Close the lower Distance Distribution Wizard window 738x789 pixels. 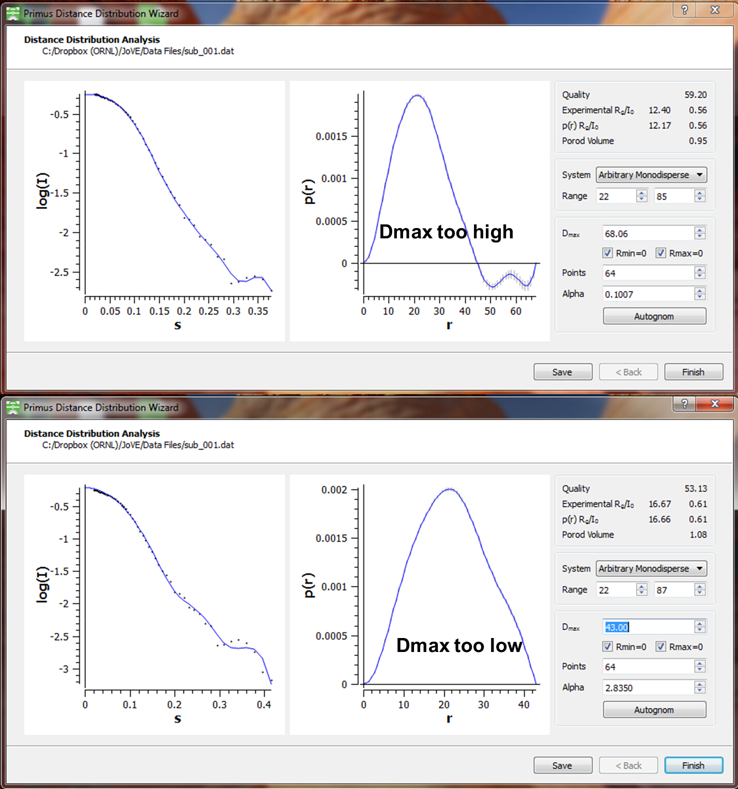click(x=715, y=404)
